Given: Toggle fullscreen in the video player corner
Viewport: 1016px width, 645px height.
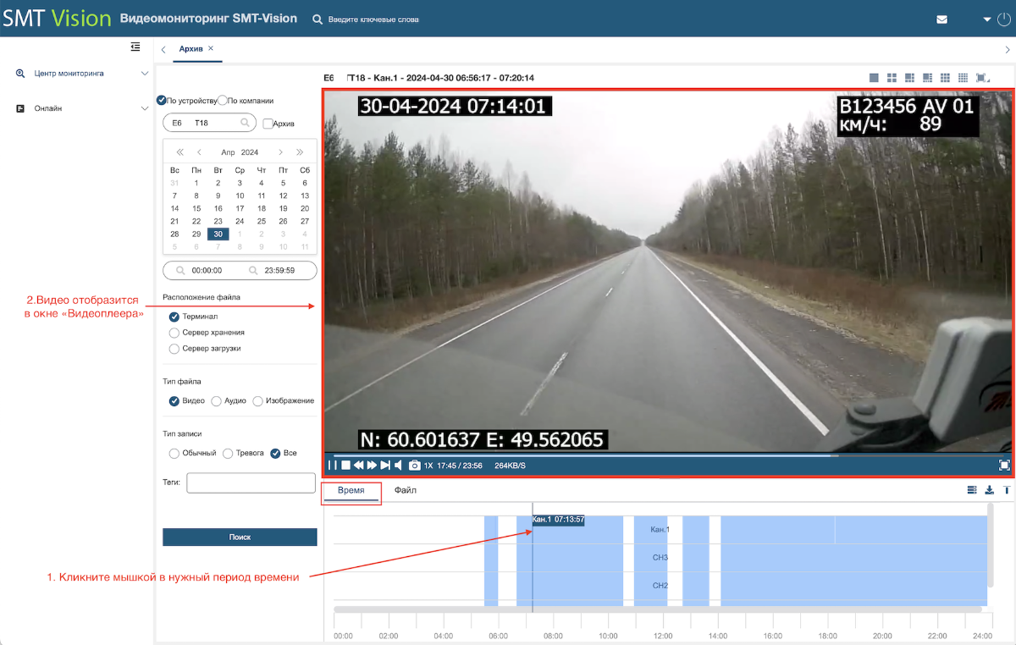Looking at the screenshot, I should point(1004,465).
